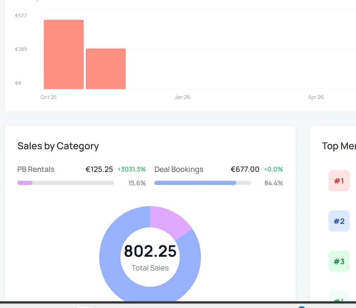Select the tallest bar in the chart

click(x=64, y=54)
